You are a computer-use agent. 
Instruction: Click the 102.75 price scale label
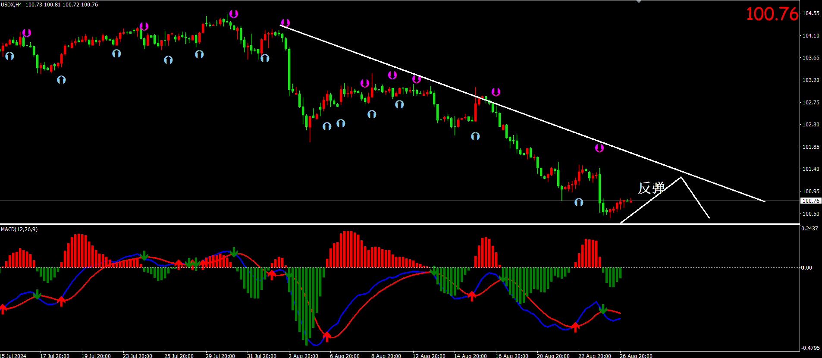click(811, 103)
